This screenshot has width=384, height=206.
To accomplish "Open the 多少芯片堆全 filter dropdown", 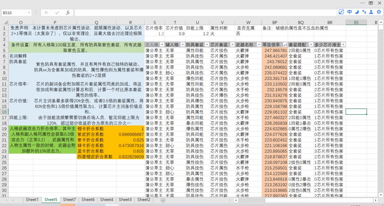I will point(343,44).
